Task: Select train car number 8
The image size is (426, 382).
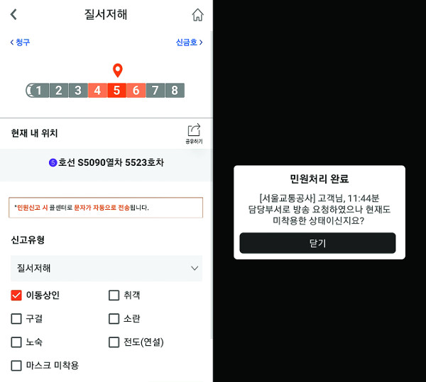Action: tap(175, 90)
